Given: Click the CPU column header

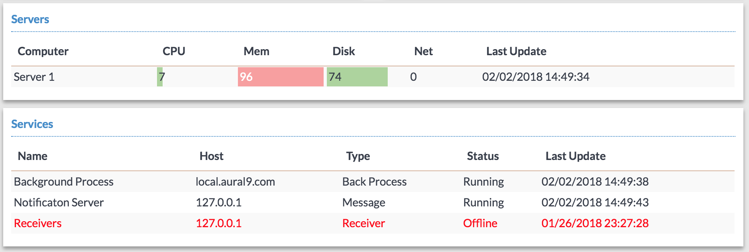Looking at the screenshot, I should [174, 51].
